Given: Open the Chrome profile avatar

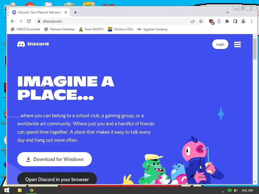Looking at the screenshot, I should click(x=243, y=21).
